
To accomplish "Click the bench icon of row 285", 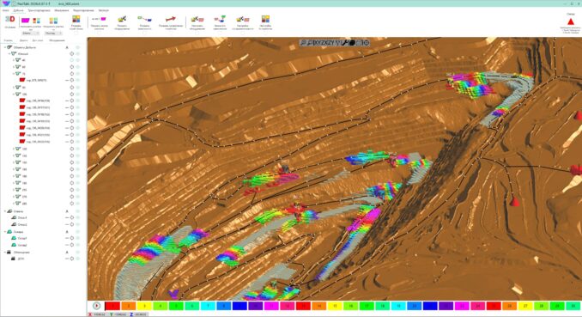I will pyautogui.click(x=18, y=204).
